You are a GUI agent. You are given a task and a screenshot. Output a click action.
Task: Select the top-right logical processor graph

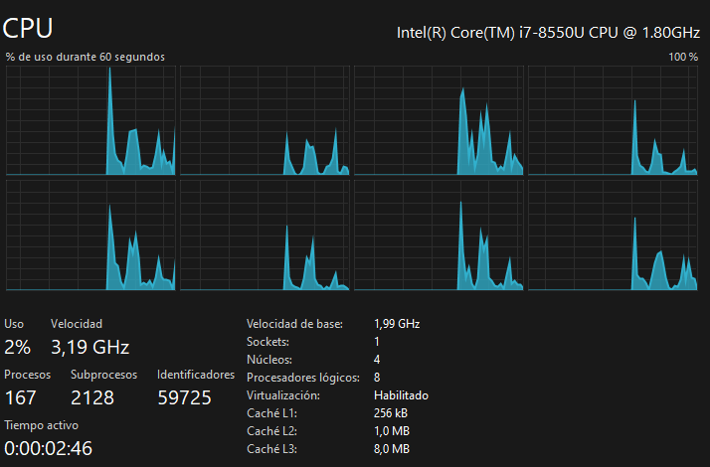click(613, 120)
